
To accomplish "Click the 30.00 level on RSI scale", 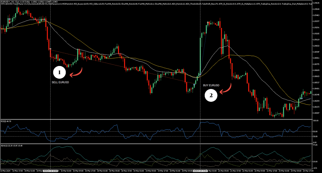I will (x=315, y=137).
